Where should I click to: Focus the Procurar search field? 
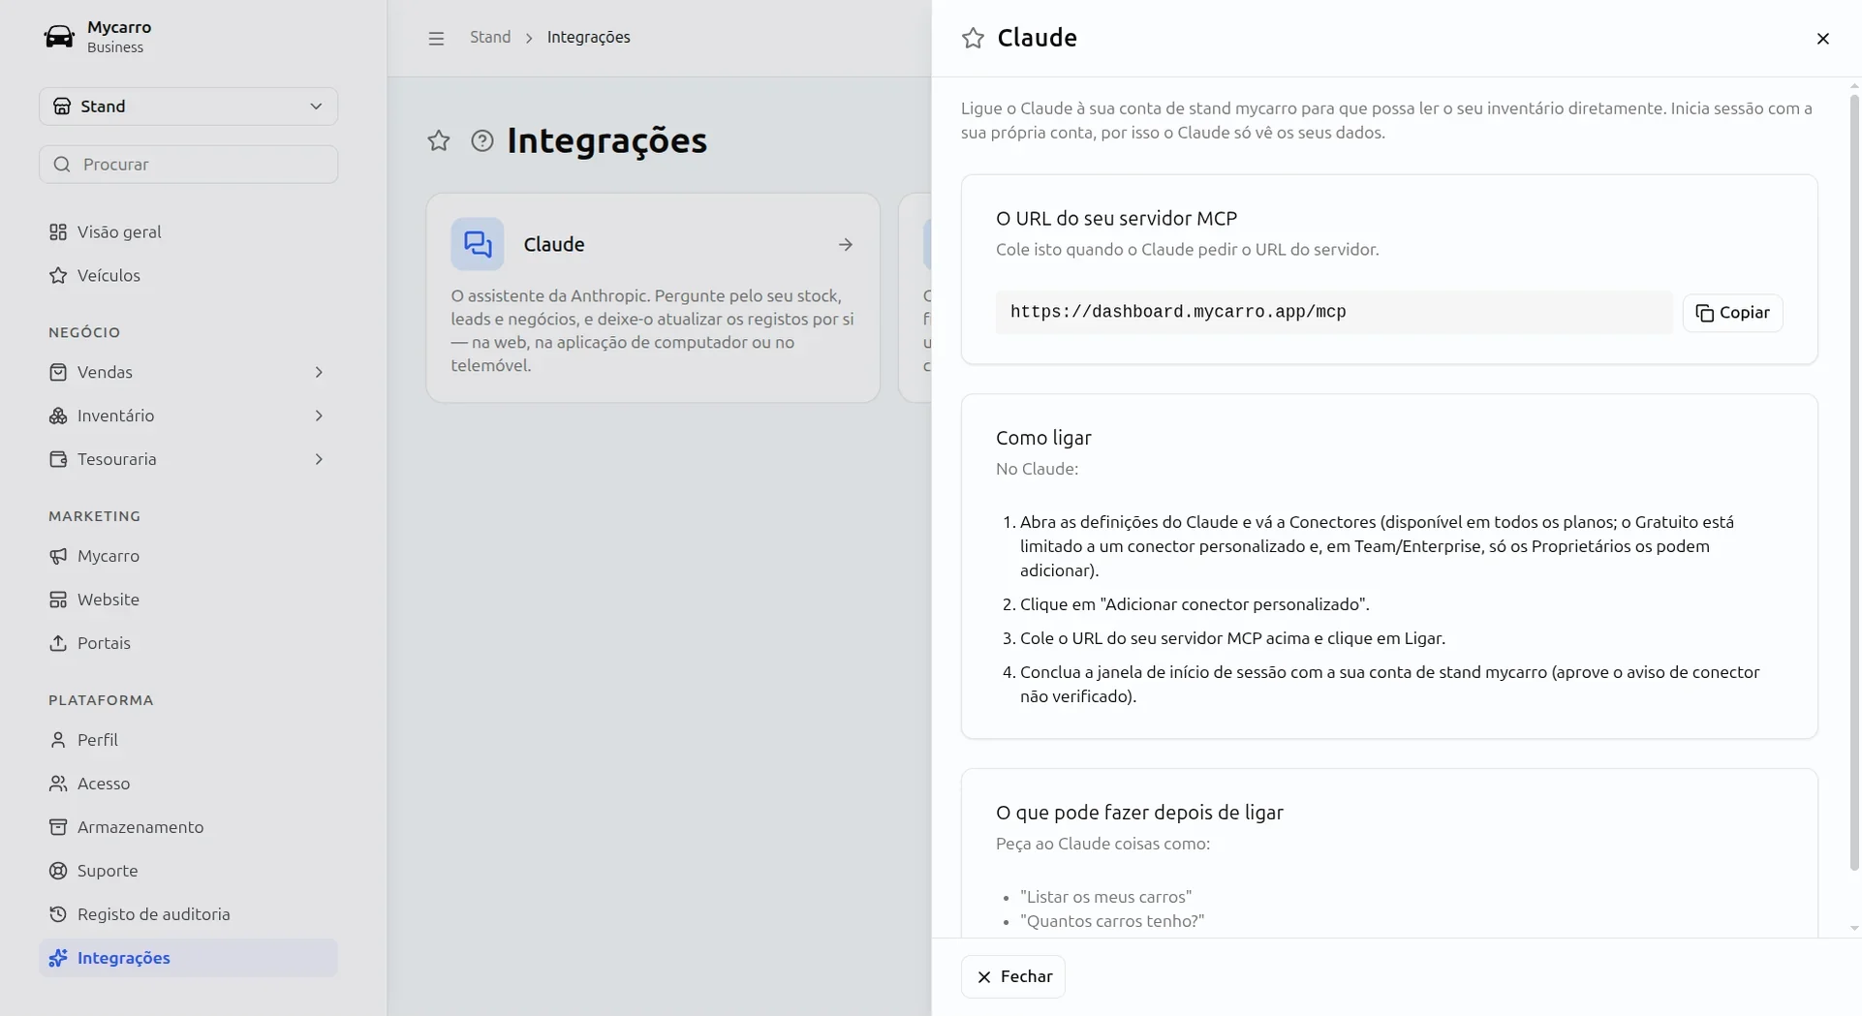coord(189,165)
